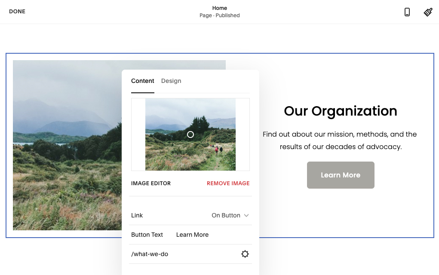Edit the Button Text field
Screen dimensions: 439x275
click(213, 235)
